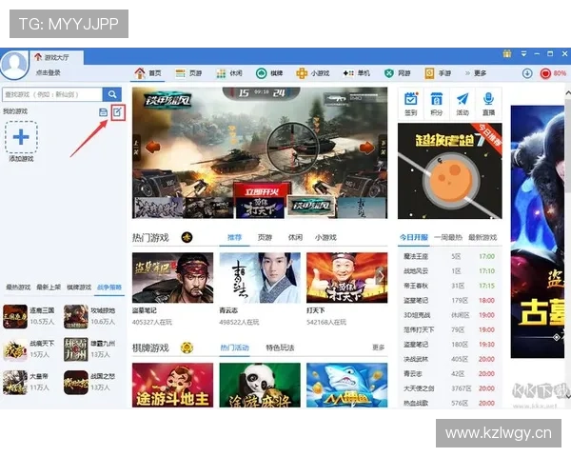Viewport: 571px width, 457px height.
Task: Switch to the left panel 棋牌游戏 tab
Action: coord(79,288)
